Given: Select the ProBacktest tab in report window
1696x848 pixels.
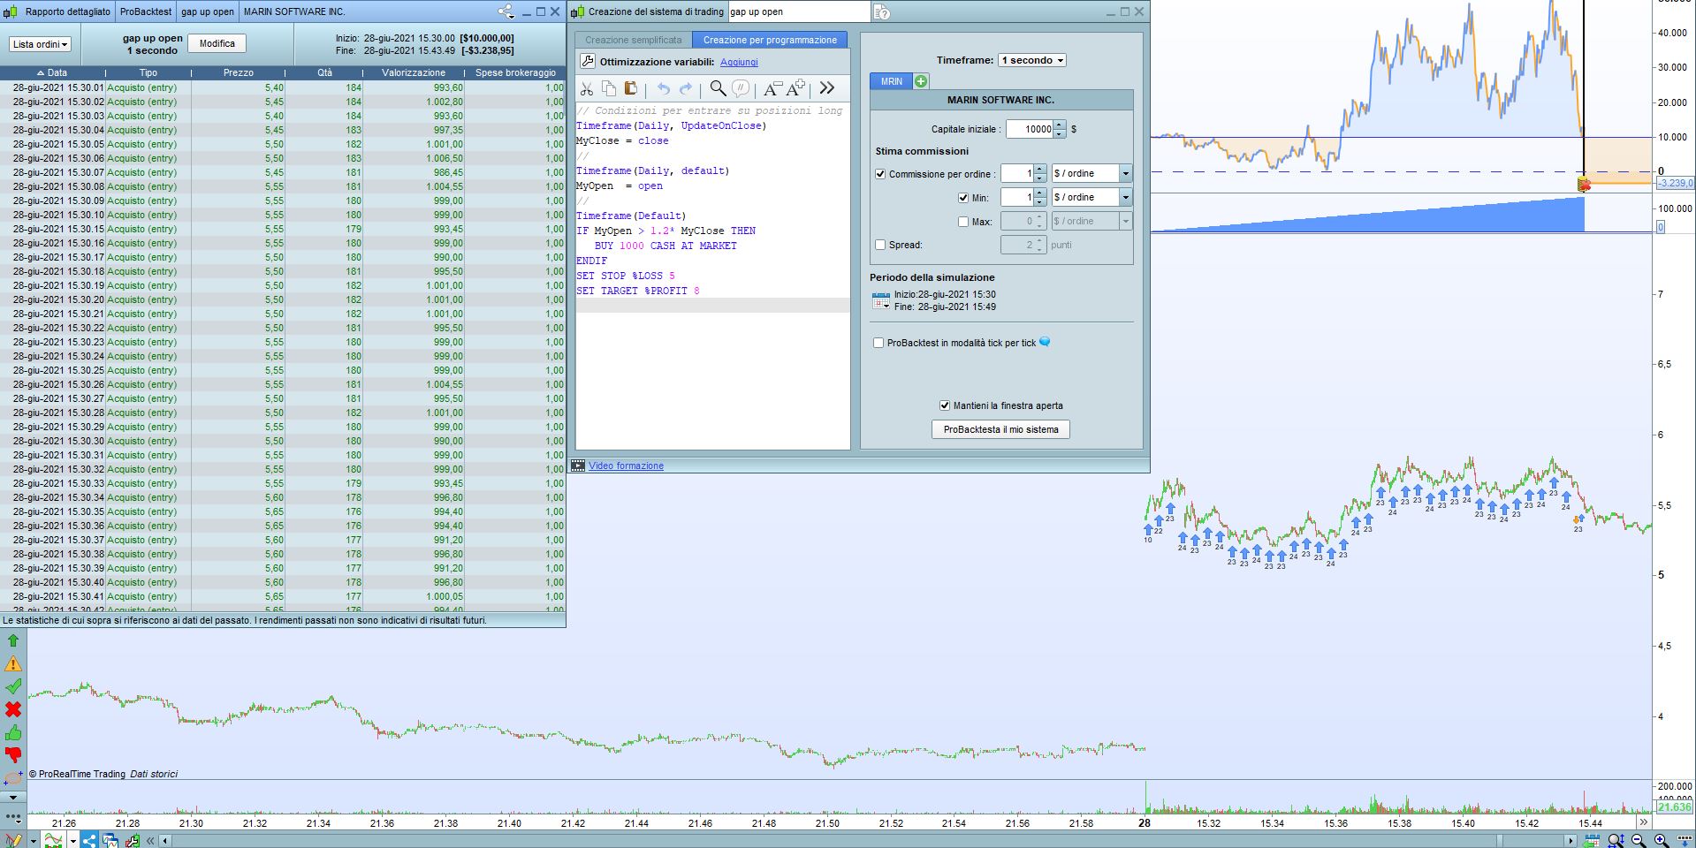Looking at the screenshot, I should tap(146, 11).
